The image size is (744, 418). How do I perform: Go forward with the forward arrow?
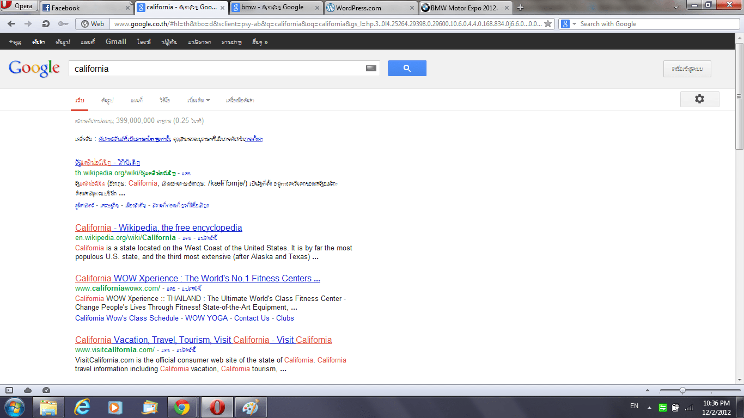(x=28, y=24)
